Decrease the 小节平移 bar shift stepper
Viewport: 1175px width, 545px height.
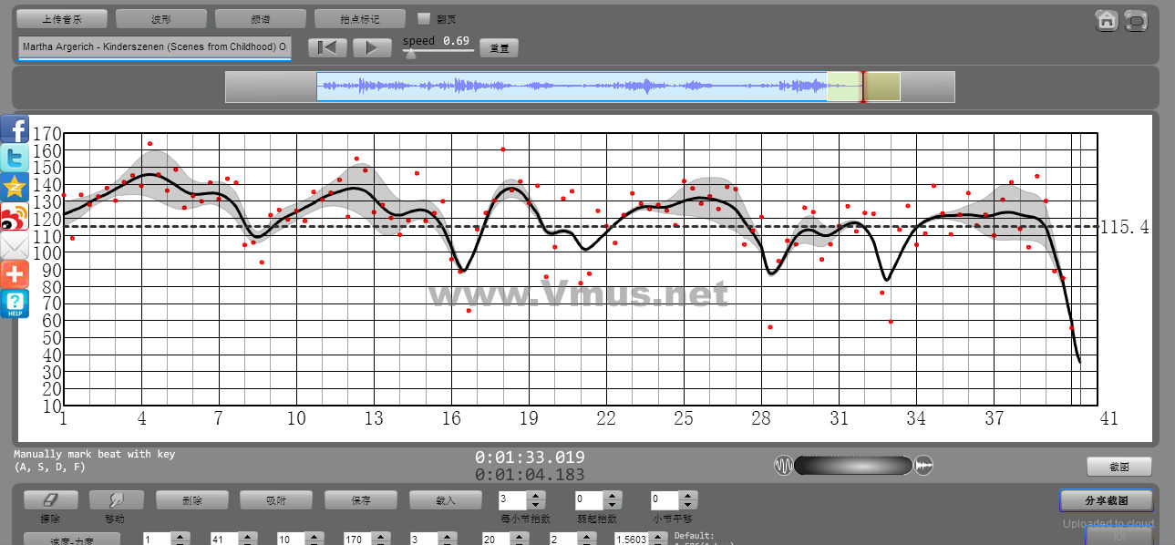688,505
